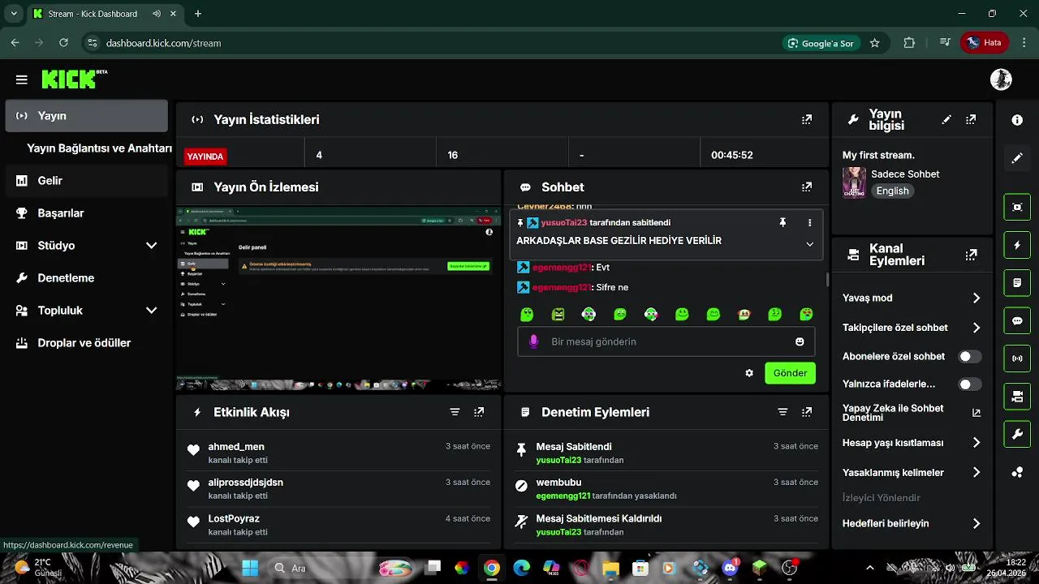Click the Sadece Sohbet category
1039x584 pixels.
click(905, 174)
